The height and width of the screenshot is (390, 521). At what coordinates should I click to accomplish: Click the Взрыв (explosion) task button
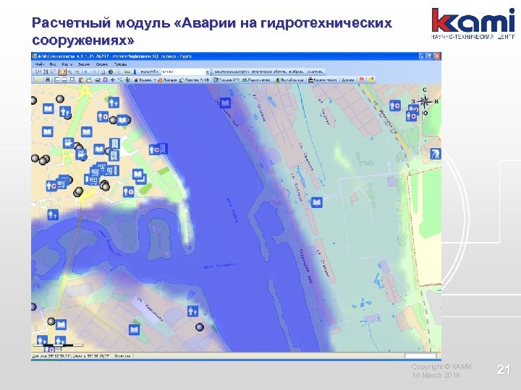click(x=143, y=80)
